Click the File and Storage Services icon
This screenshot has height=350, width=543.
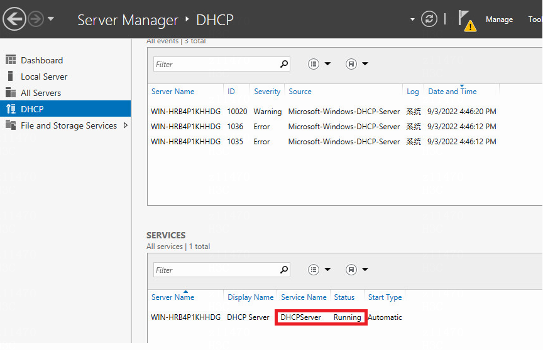tap(11, 125)
